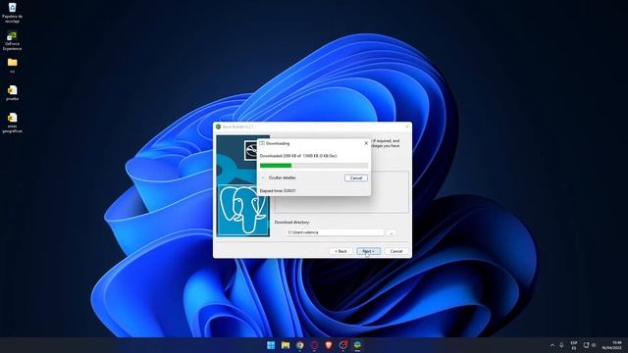
Task: Open the areas geograficas desktop file
Action: point(12,123)
